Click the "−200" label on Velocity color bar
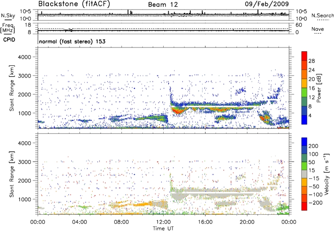The width and height of the screenshot is (334, 231). coord(316,203)
